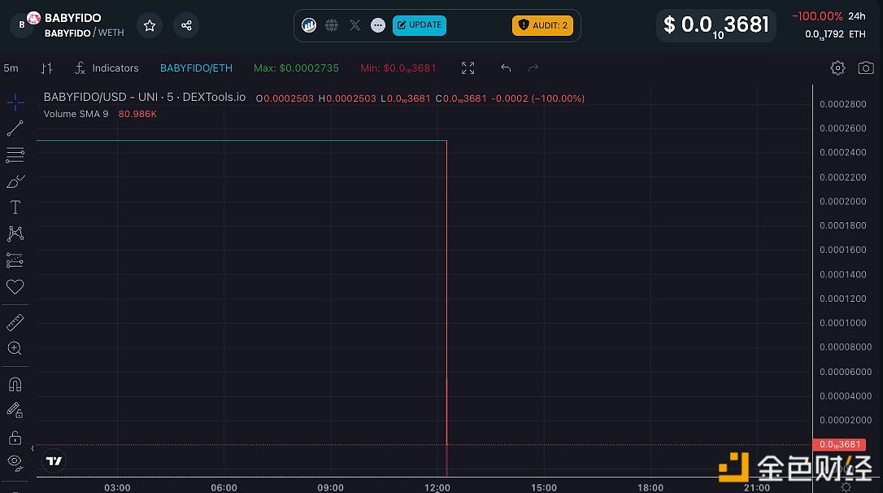Viewport: 883px width, 493px height.
Task: Open the AUDIT: 2 report
Action: (x=543, y=25)
